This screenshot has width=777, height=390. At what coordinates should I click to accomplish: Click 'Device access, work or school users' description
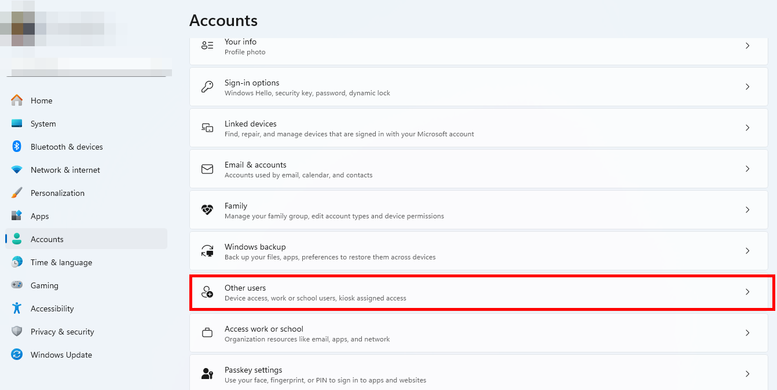point(316,298)
